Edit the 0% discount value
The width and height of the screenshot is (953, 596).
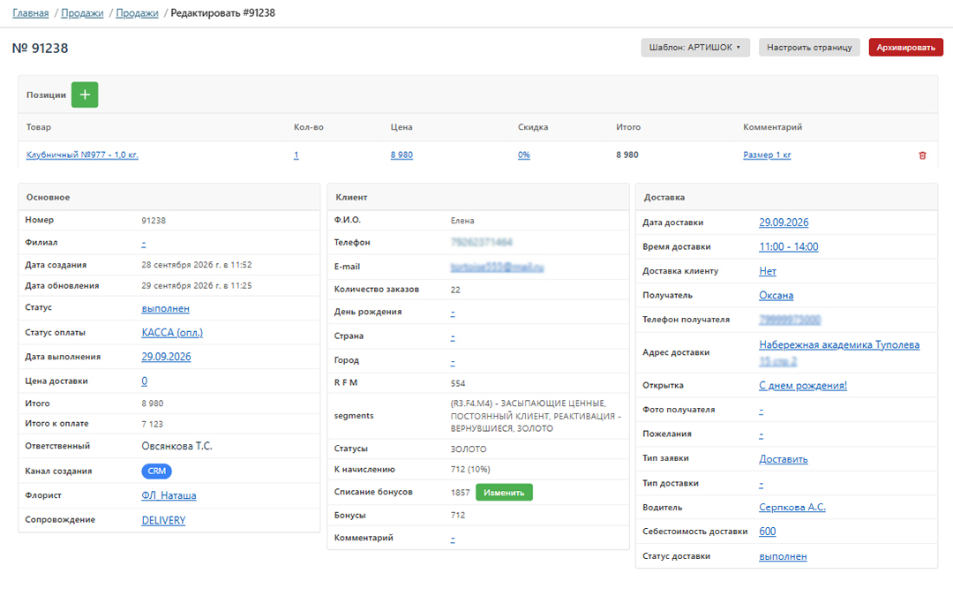coord(524,155)
